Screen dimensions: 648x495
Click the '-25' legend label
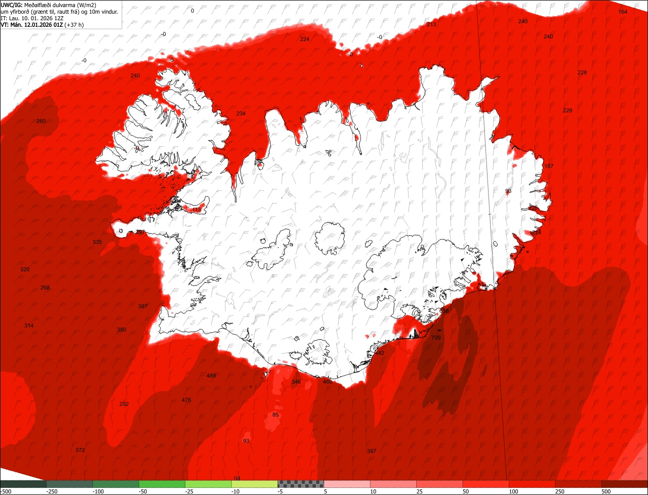pyautogui.click(x=190, y=491)
